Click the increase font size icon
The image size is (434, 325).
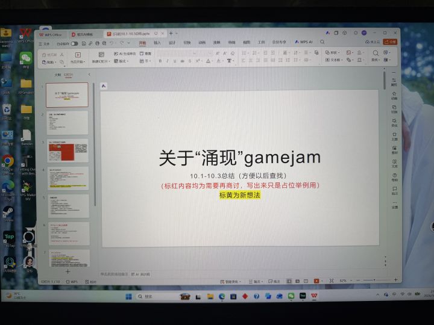tap(218, 54)
